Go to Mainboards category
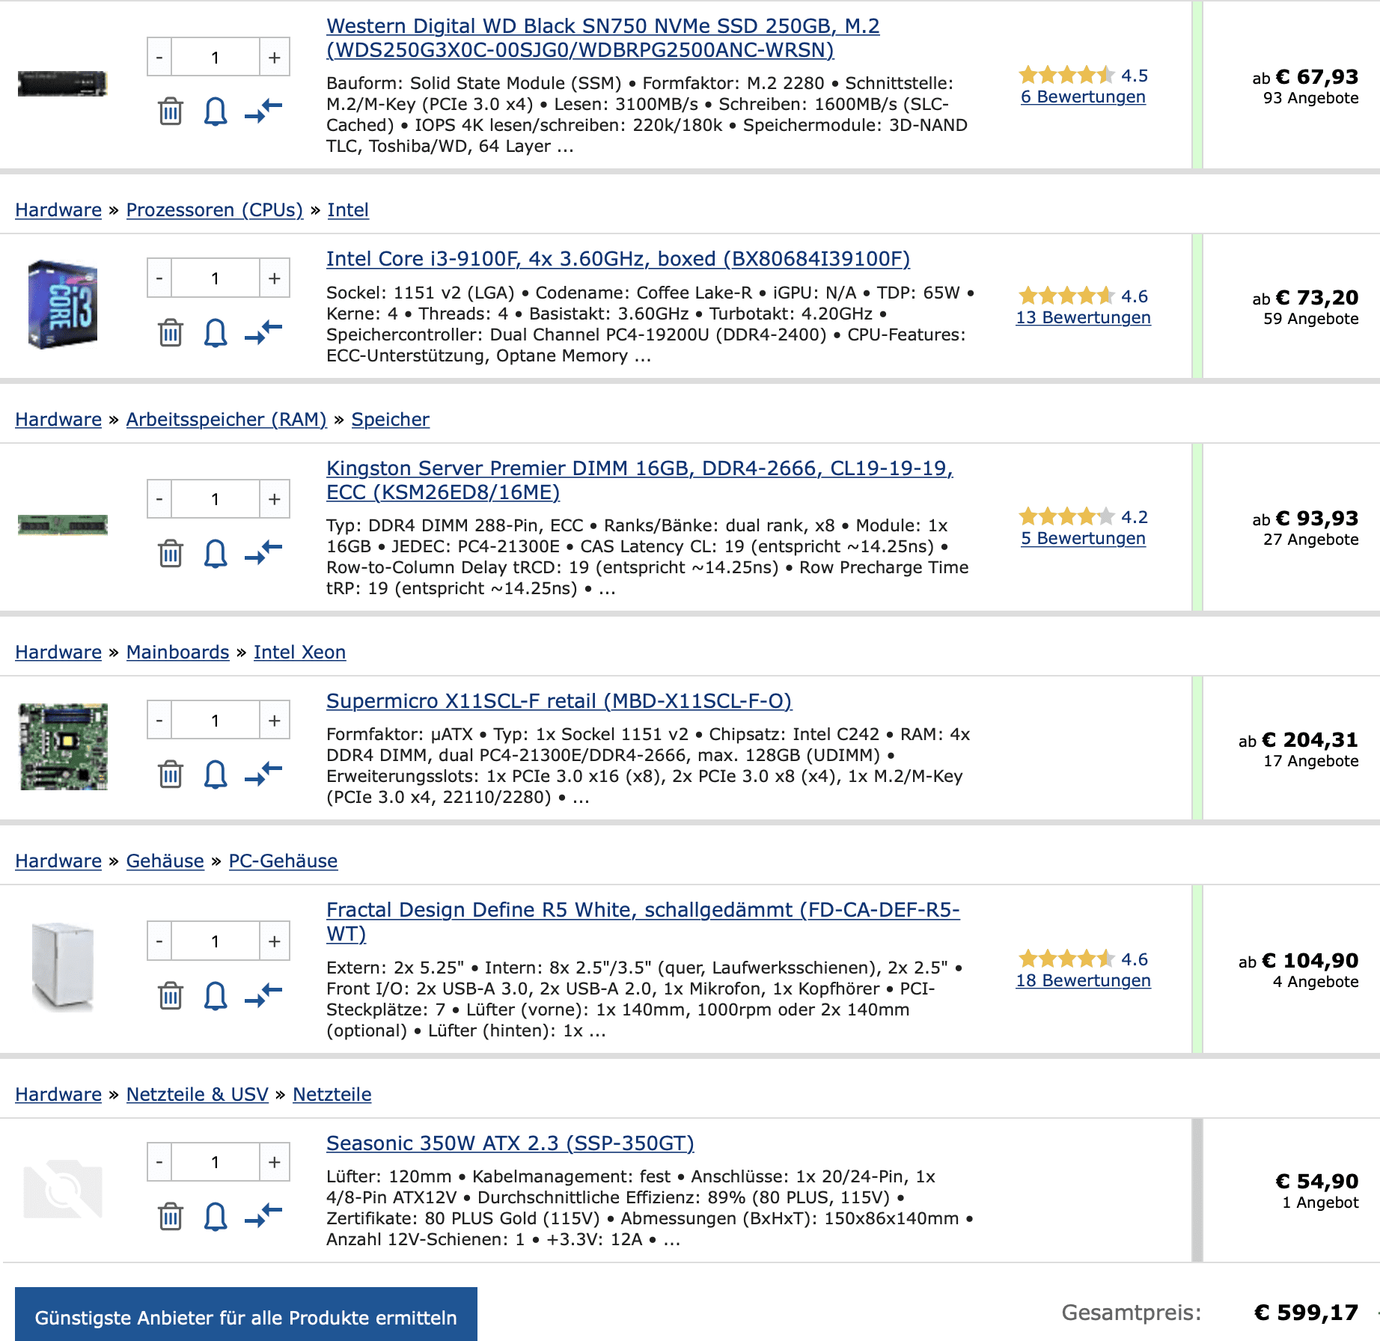Viewport: 1380px width, 1341px height. point(178,652)
